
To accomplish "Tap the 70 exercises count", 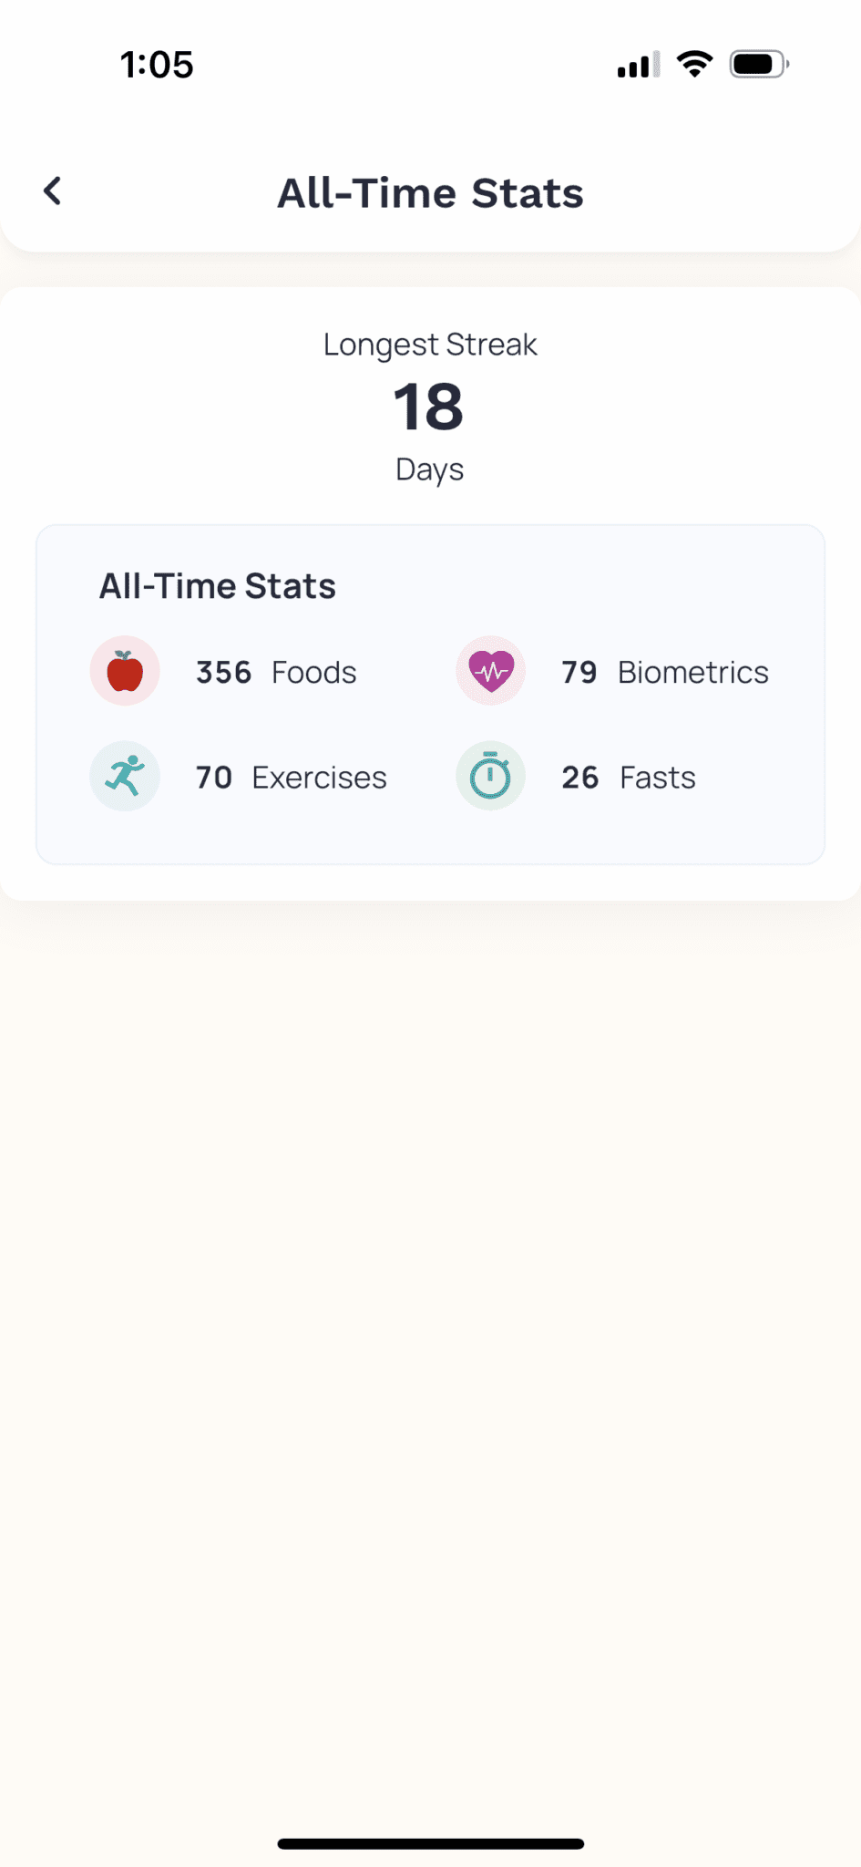I will pos(214,778).
